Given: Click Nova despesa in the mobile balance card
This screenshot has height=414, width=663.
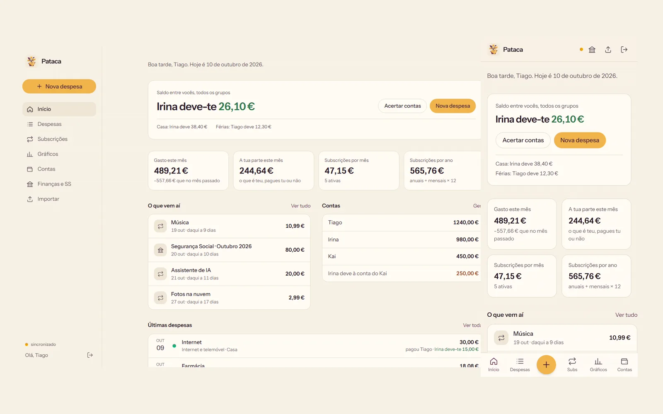Looking at the screenshot, I should pyautogui.click(x=580, y=140).
